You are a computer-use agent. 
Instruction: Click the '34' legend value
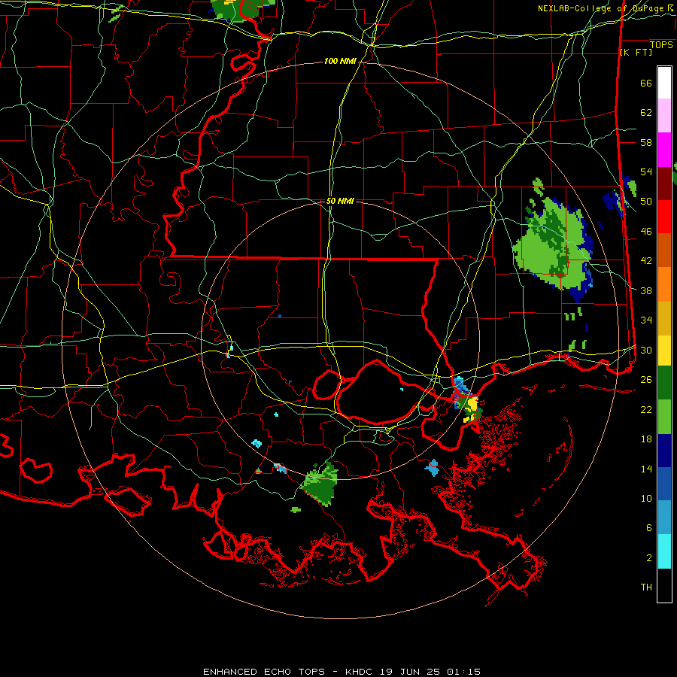click(x=646, y=320)
